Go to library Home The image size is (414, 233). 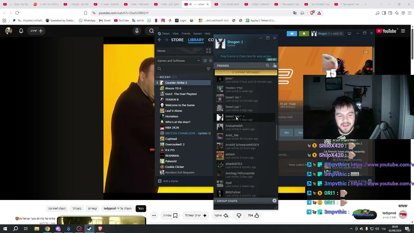click(x=161, y=51)
